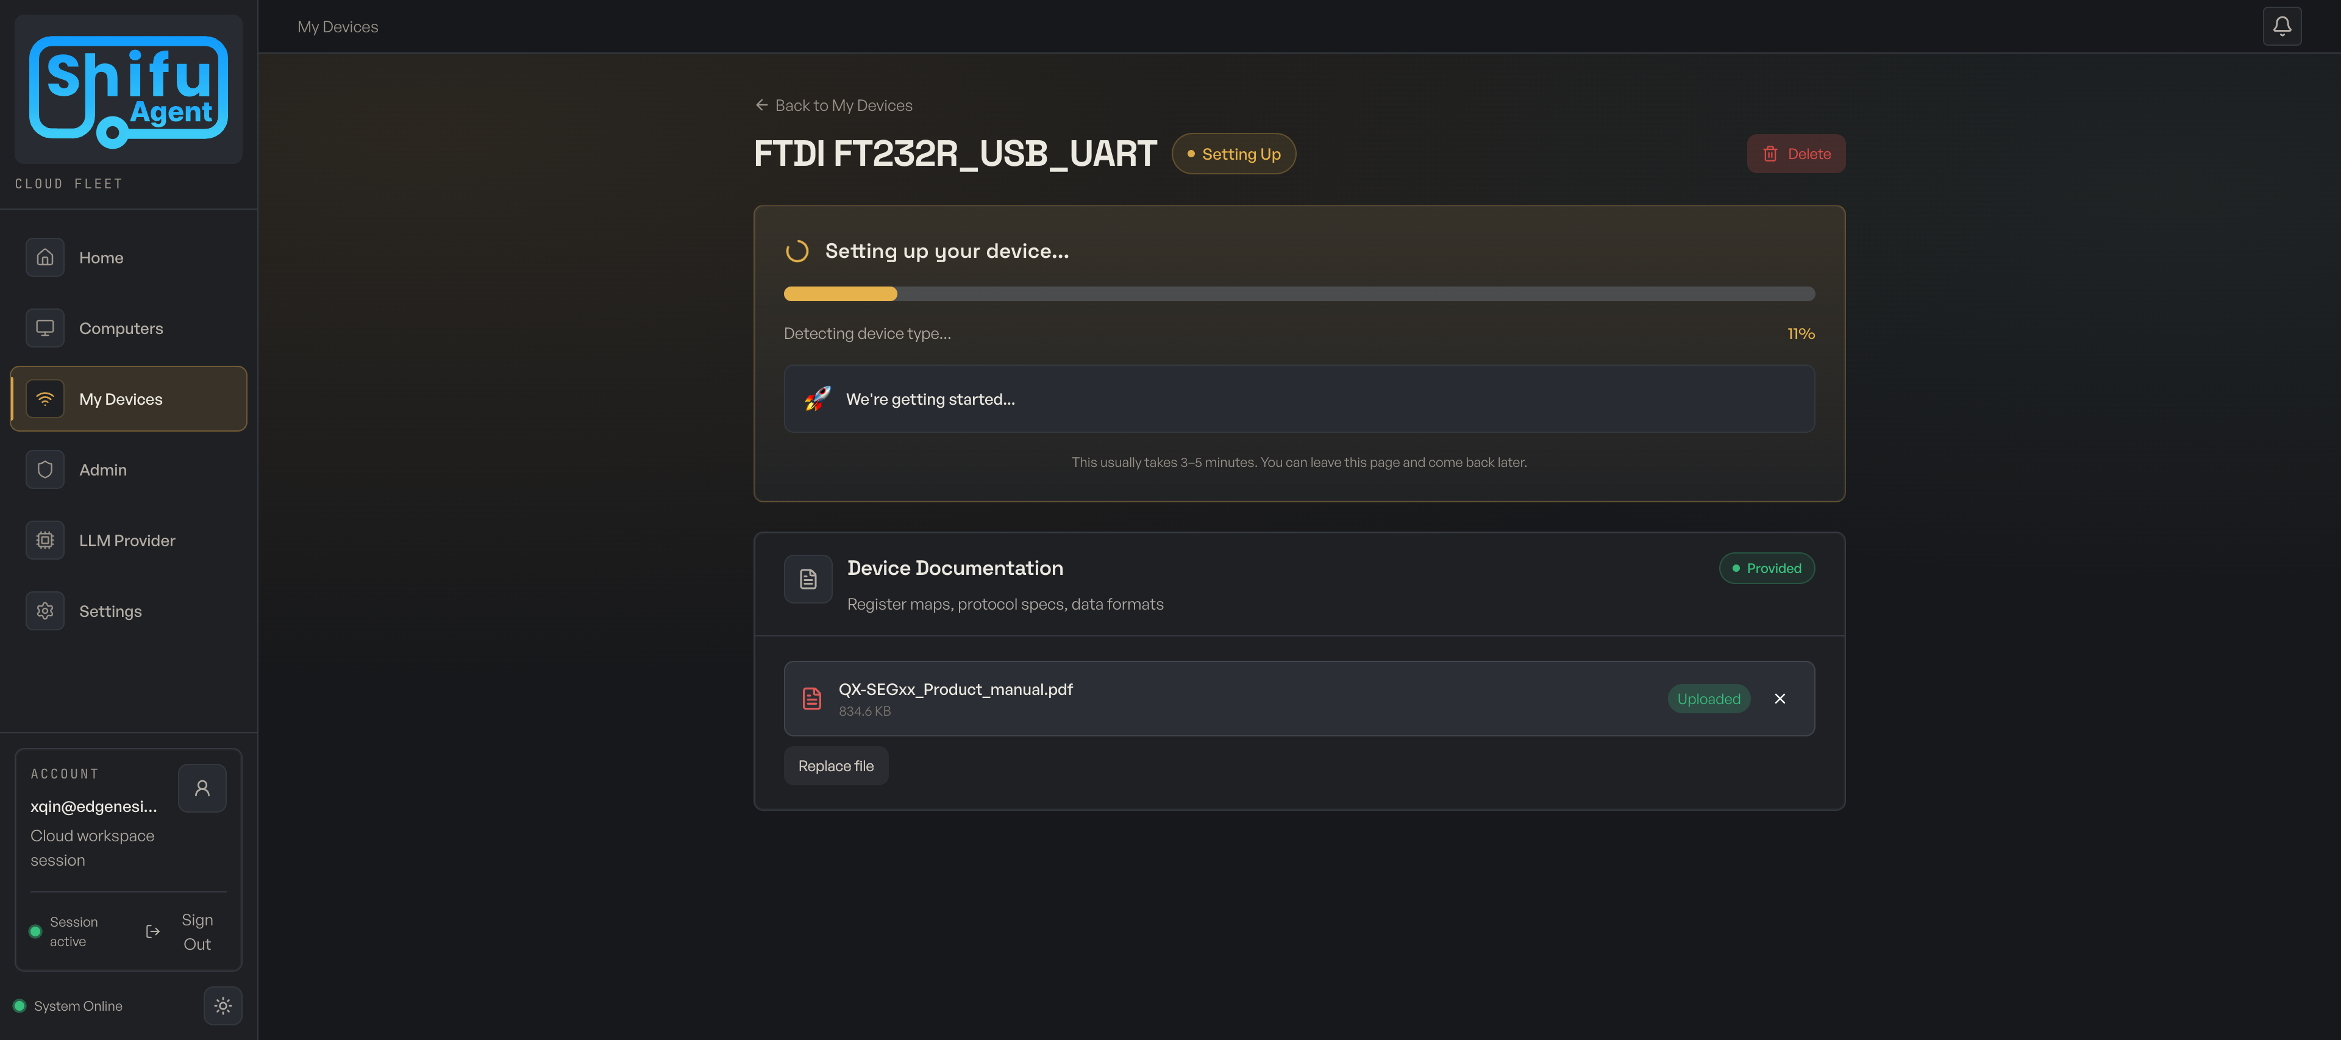Select My Devices in the top bar
Viewport: 2341px width, 1040px height.
point(337,26)
